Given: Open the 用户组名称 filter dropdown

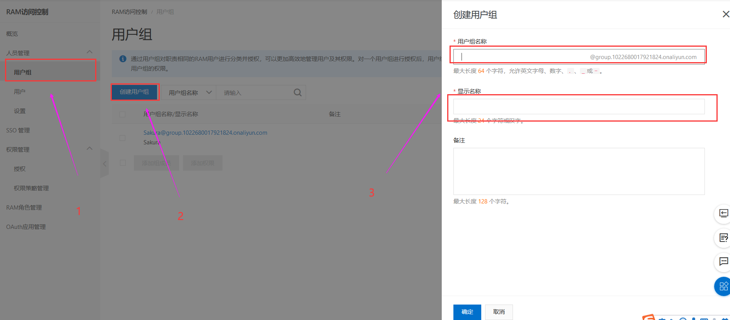Looking at the screenshot, I should [x=188, y=93].
